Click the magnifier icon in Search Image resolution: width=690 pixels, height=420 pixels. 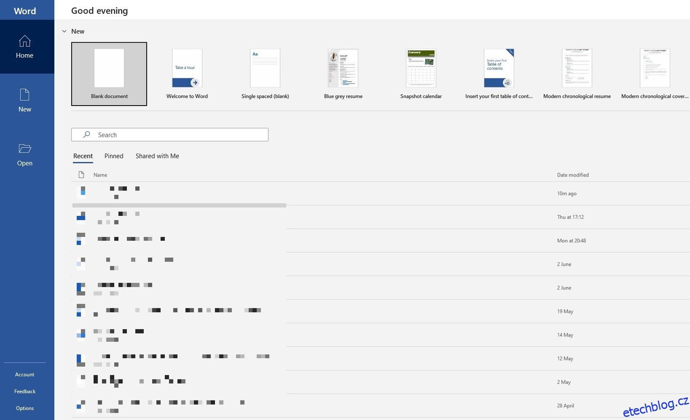click(x=87, y=134)
